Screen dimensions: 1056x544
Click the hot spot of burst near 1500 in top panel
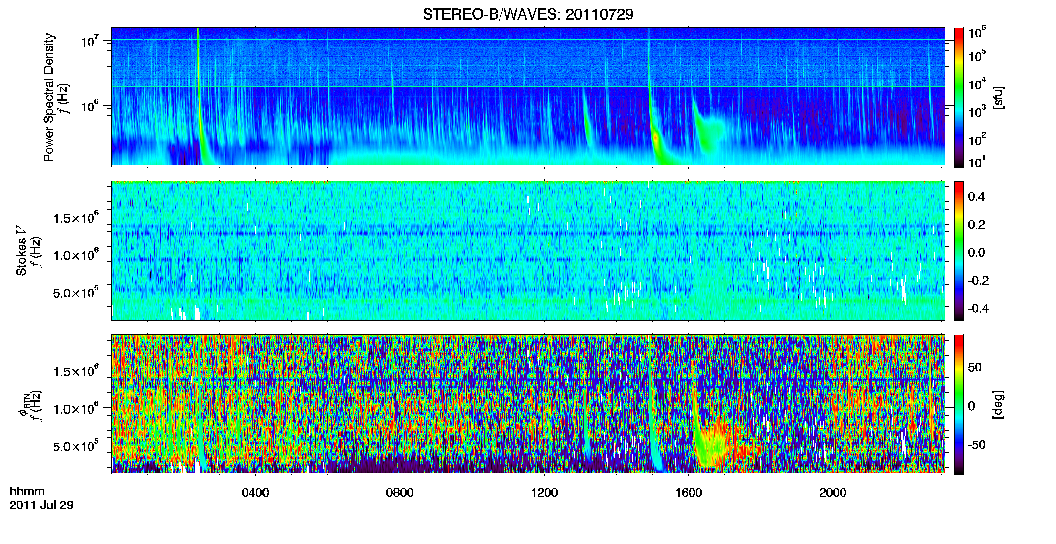656,137
